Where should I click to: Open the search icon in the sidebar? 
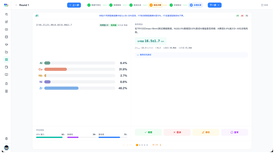pyautogui.click(x=7, y=14)
